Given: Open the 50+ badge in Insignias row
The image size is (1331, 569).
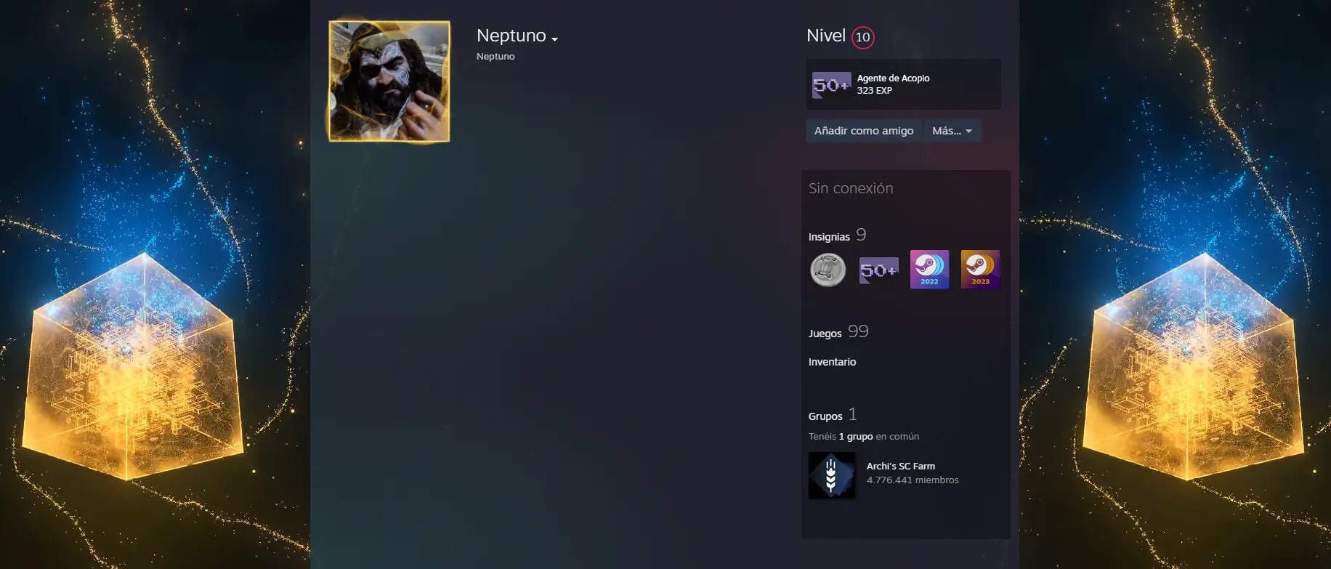Looking at the screenshot, I should 879,270.
